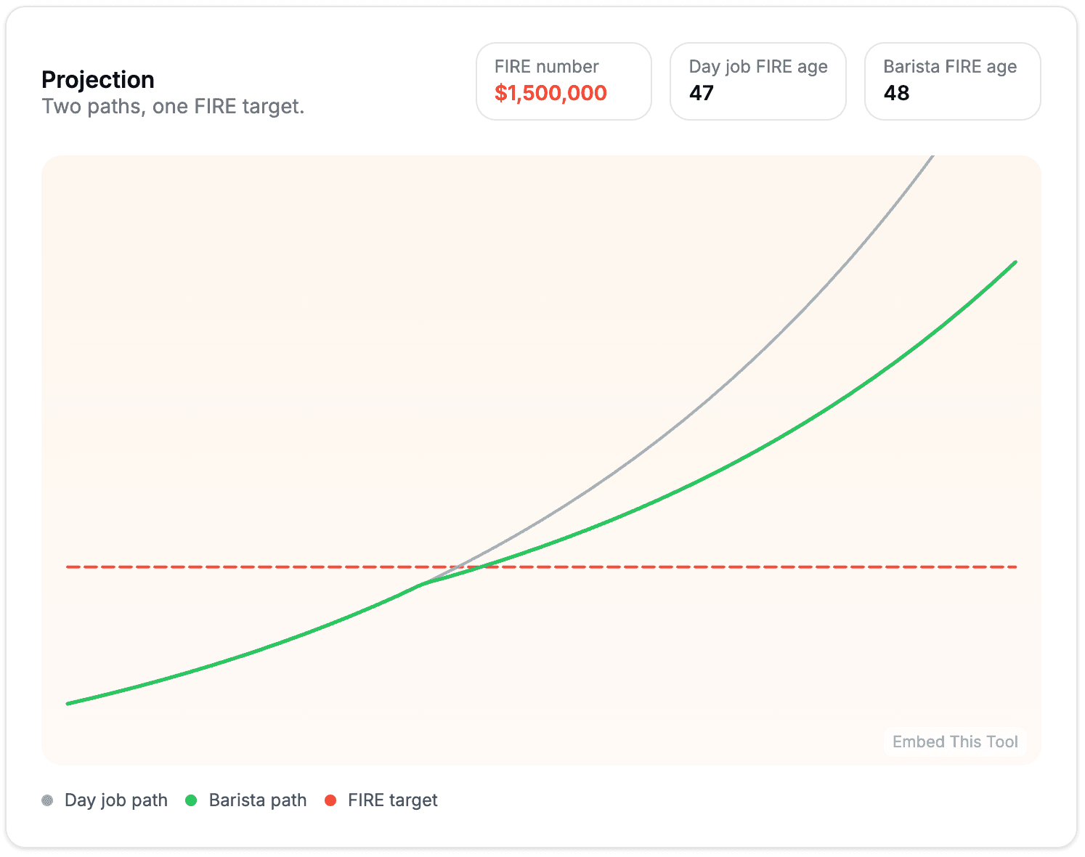Click the left starting point of the green curve
The image size is (1085, 857).
pyautogui.click(x=68, y=703)
